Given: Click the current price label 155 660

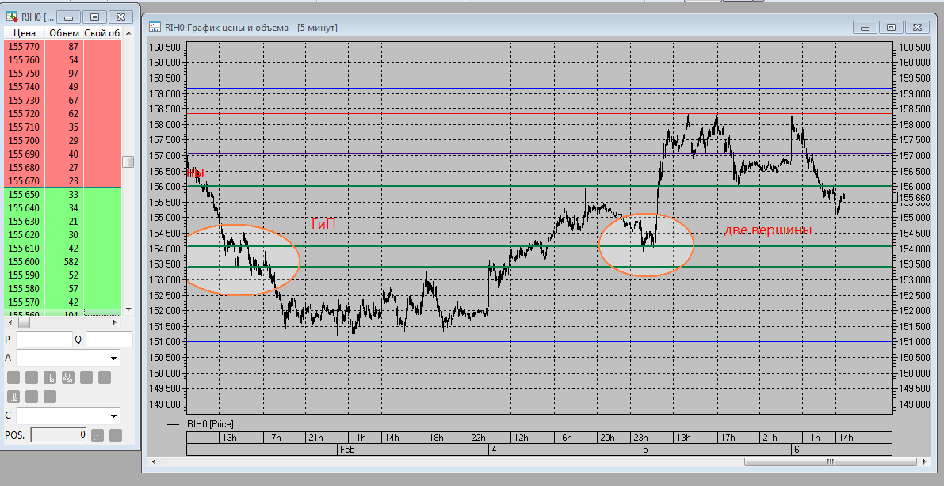Looking at the screenshot, I should (x=914, y=197).
